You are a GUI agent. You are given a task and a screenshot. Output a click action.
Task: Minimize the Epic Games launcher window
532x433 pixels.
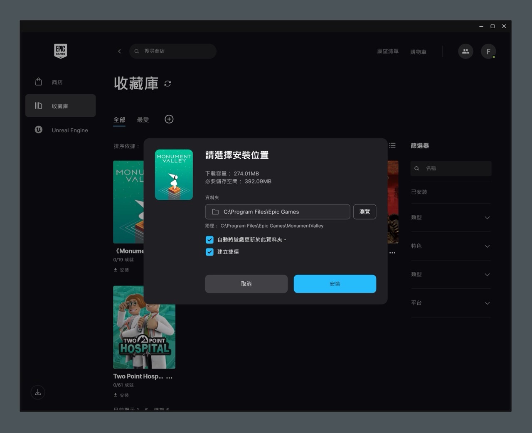(x=481, y=26)
